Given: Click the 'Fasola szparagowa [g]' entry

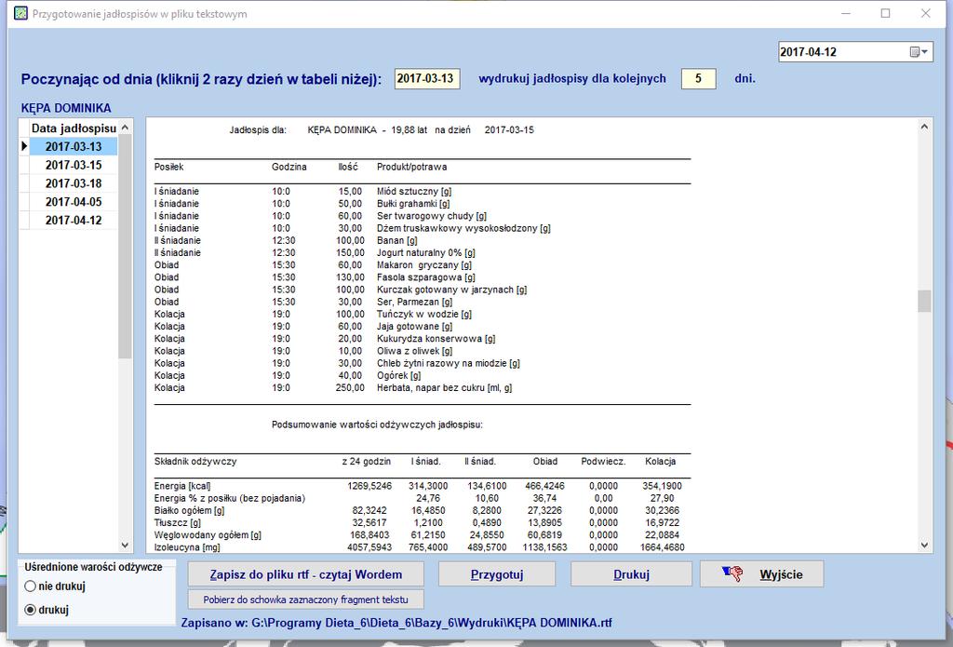Looking at the screenshot, I should pyautogui.click(x=426, y=277).
